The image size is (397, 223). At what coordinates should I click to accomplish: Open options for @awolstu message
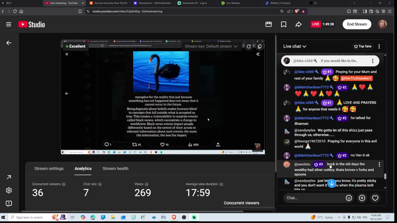[379, 164]
